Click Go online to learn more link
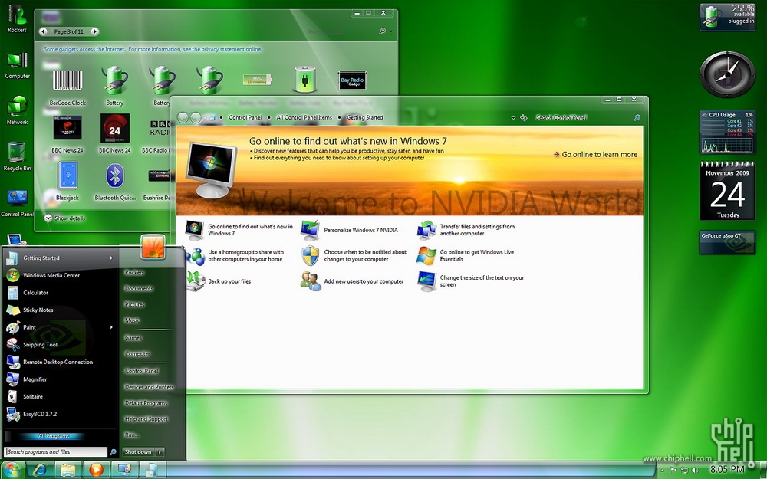The width and height of the screenshot is (767, 479). point(595,155)
